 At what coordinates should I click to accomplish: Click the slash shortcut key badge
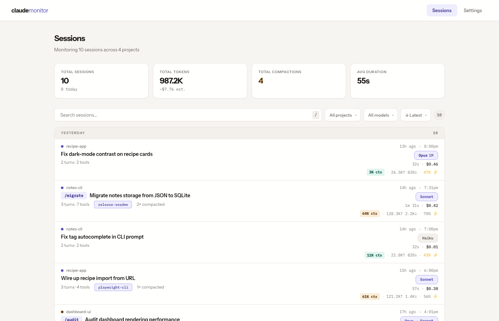[x=316, y=115]
